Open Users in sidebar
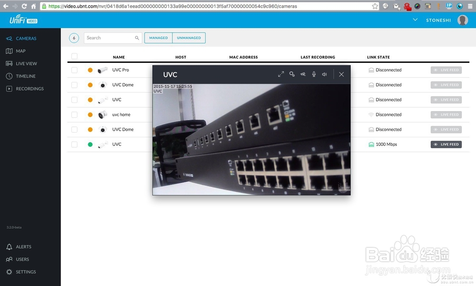The height and width of the screenshot is (286, 476). tap(18, 259)
